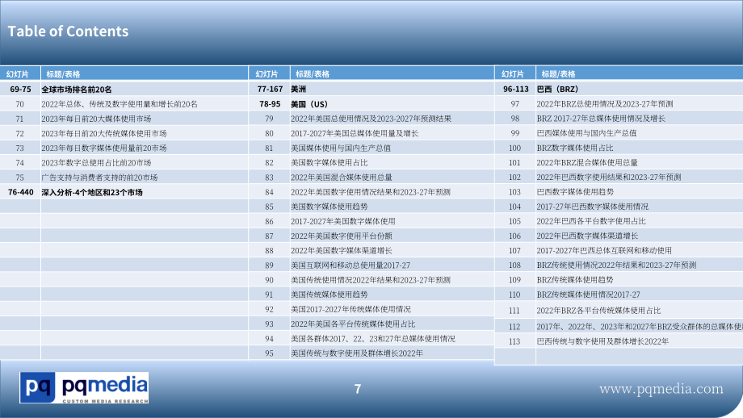This screenshot has width=743, height=418.
Task: Click '美国传统与数字使用及群体增长2022年' row
Action: [357, 353]
